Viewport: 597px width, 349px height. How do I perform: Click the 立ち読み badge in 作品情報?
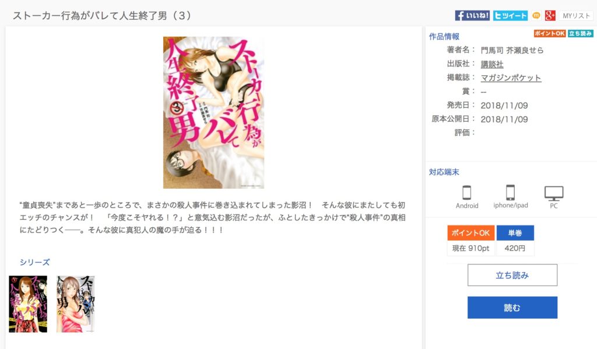[x=580, y=33]
